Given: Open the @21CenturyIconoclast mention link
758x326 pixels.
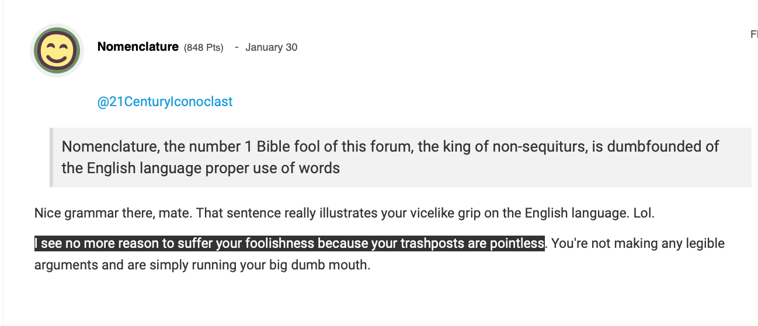Looking at the screenshot, I should pyautogui.click(x=165, y=102).
